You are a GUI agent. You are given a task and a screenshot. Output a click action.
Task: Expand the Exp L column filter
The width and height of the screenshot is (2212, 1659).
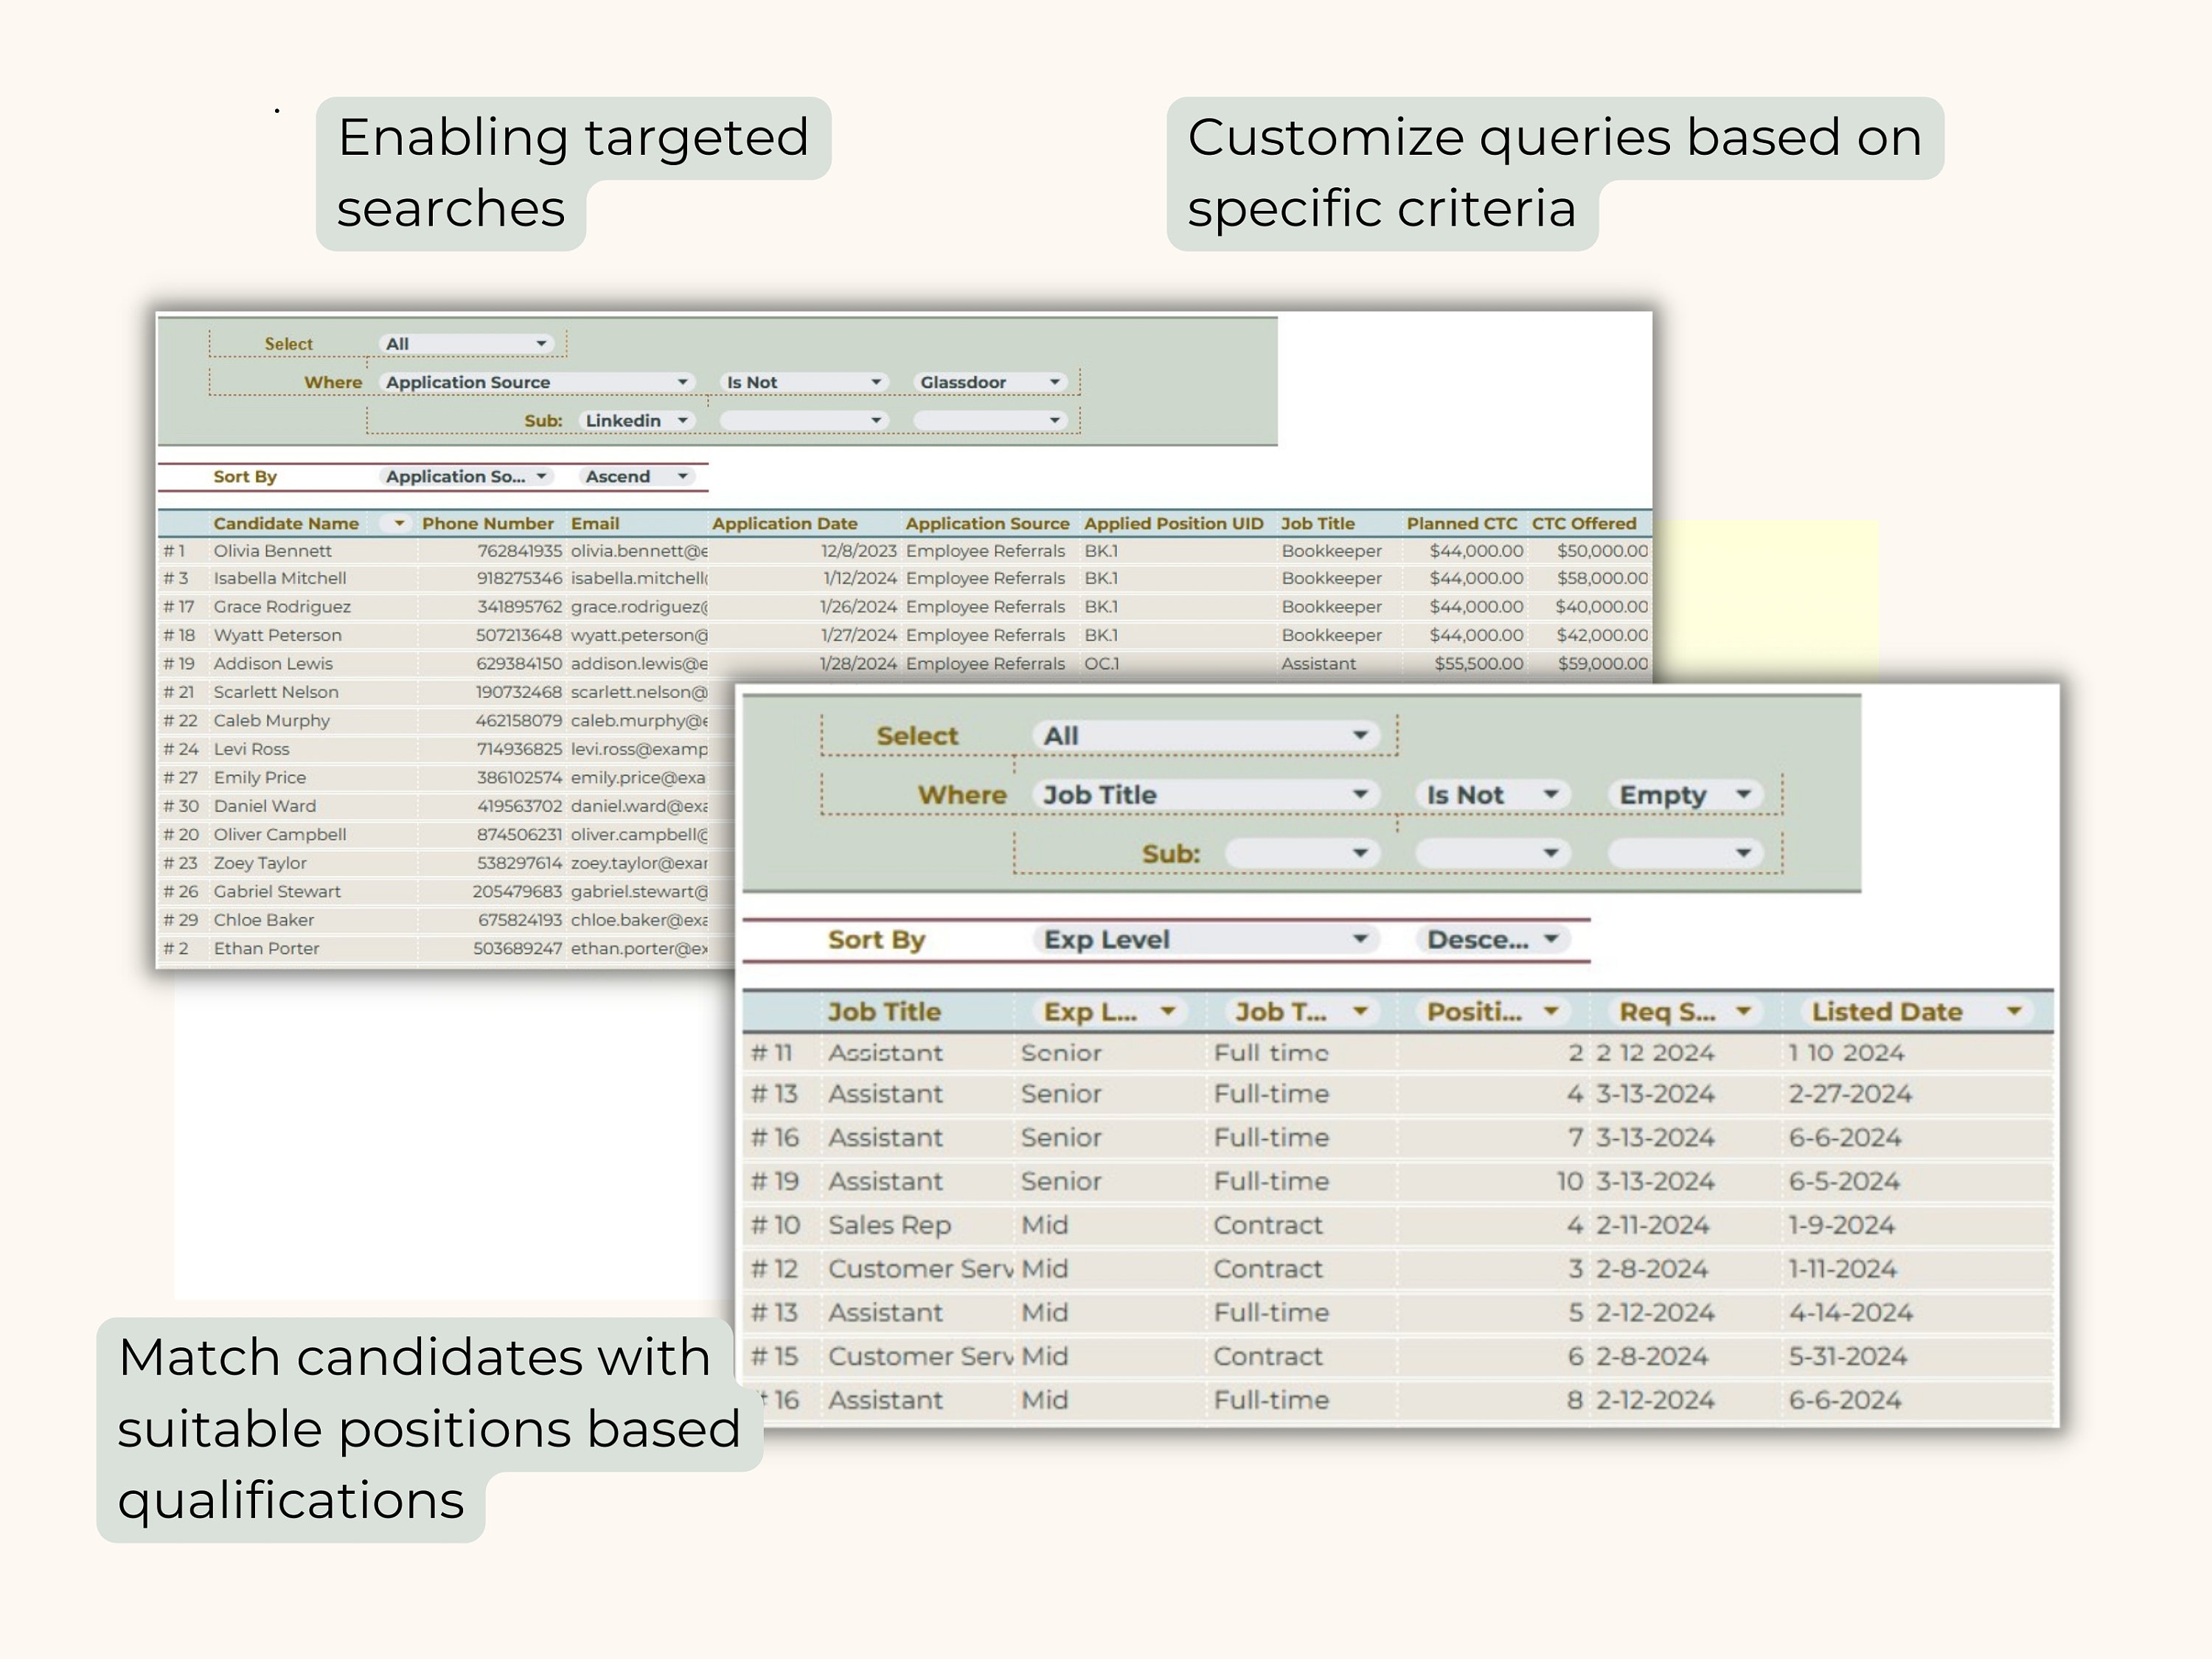click(1168, 1012)
